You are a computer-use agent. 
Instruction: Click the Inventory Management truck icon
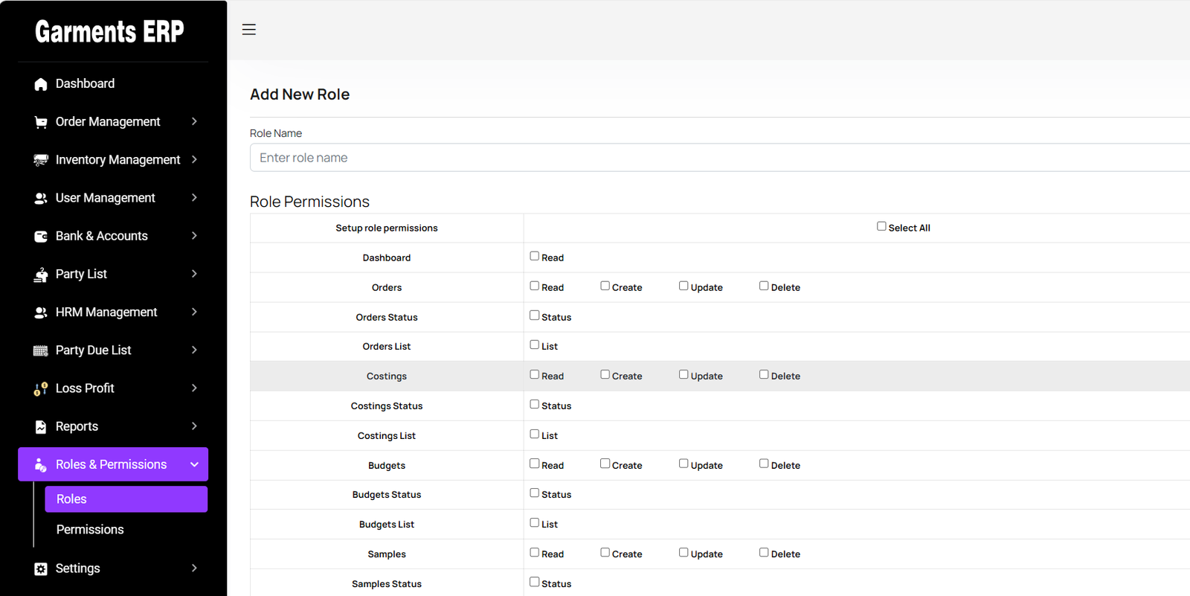(x=41, y=160)
